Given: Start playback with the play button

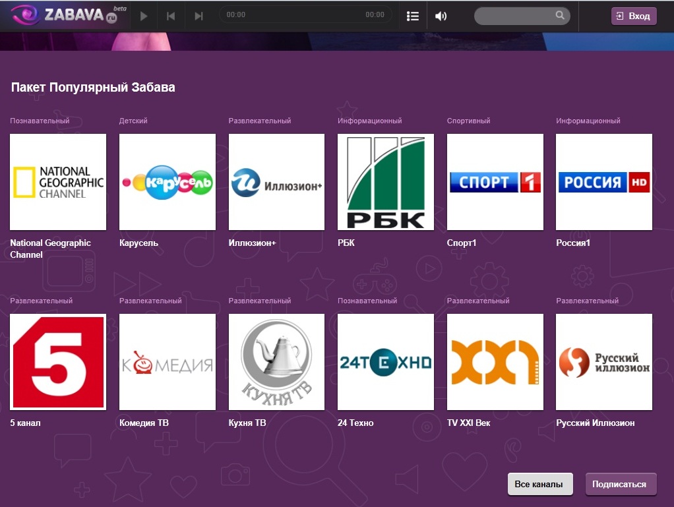Looking at the screenshot, I should coord(144,16).
